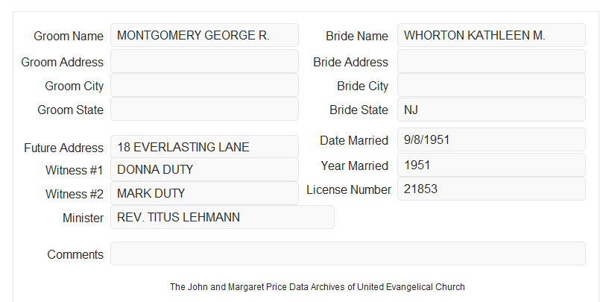The image size is (600, 302).
Task: Select the Minister field
Action: (222, 217)
